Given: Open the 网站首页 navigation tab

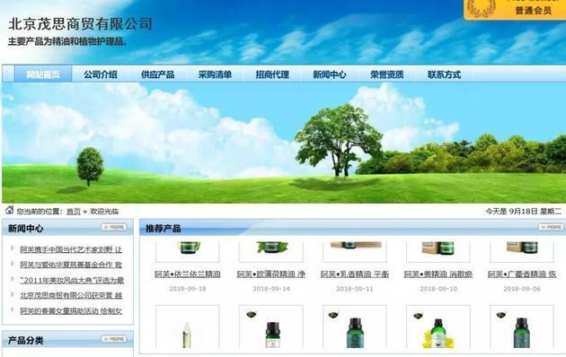Looking at the screenshot, I should coord(43,74).
